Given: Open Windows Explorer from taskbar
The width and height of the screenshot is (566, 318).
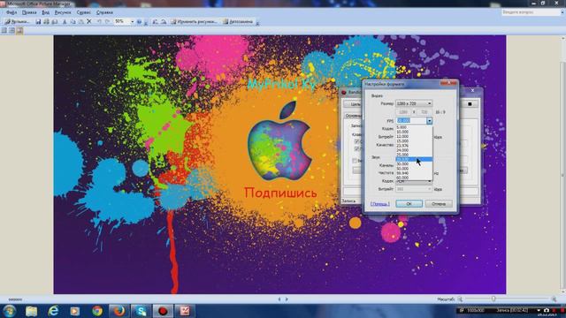Looking at the screenshot, I should (x=32, y=311).
